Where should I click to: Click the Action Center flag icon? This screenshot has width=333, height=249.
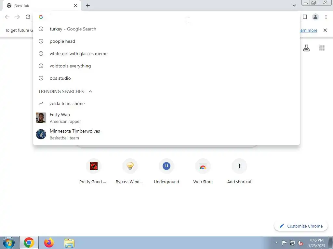(284, 243)
